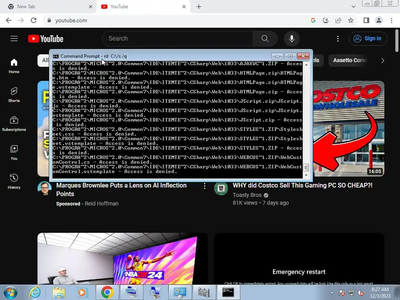Select the All filter chip
Viewport: 400px width, 300px height.
(x=44, y=61)
